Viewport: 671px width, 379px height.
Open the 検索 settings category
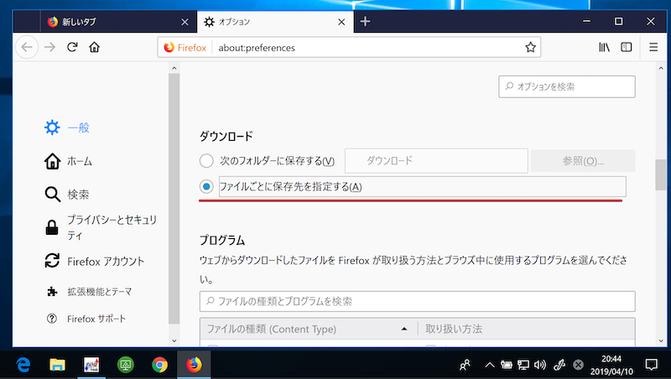click(78, 195)
